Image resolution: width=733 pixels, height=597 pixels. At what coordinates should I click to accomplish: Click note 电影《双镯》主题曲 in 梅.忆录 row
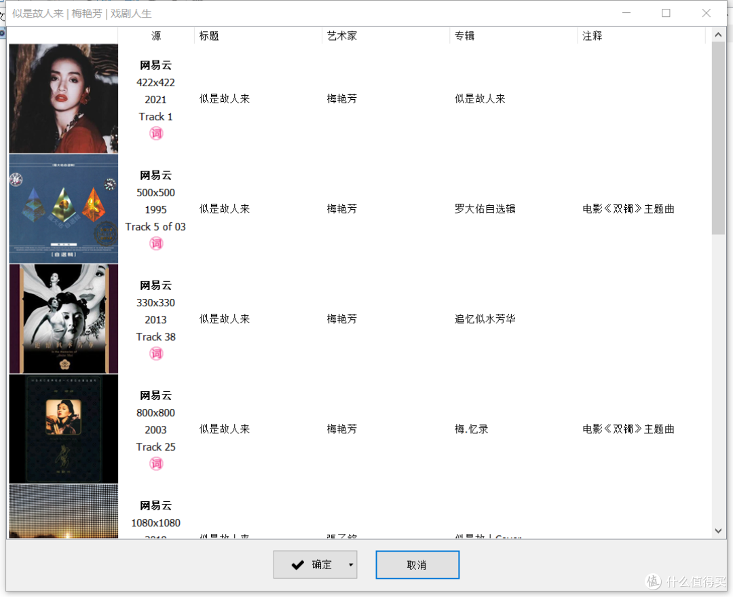(x=628, y=429)
